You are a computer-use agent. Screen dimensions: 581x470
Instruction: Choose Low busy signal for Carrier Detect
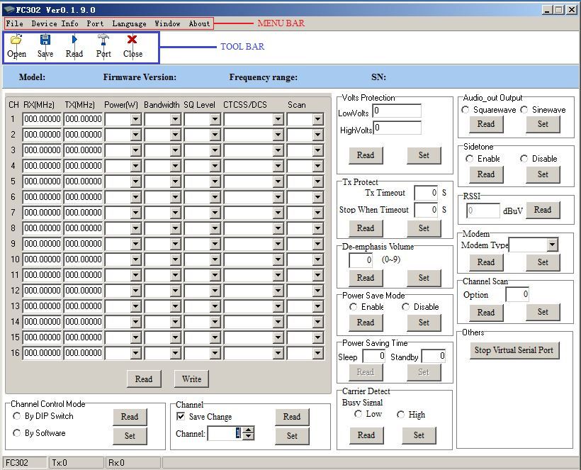click(358, 414)
